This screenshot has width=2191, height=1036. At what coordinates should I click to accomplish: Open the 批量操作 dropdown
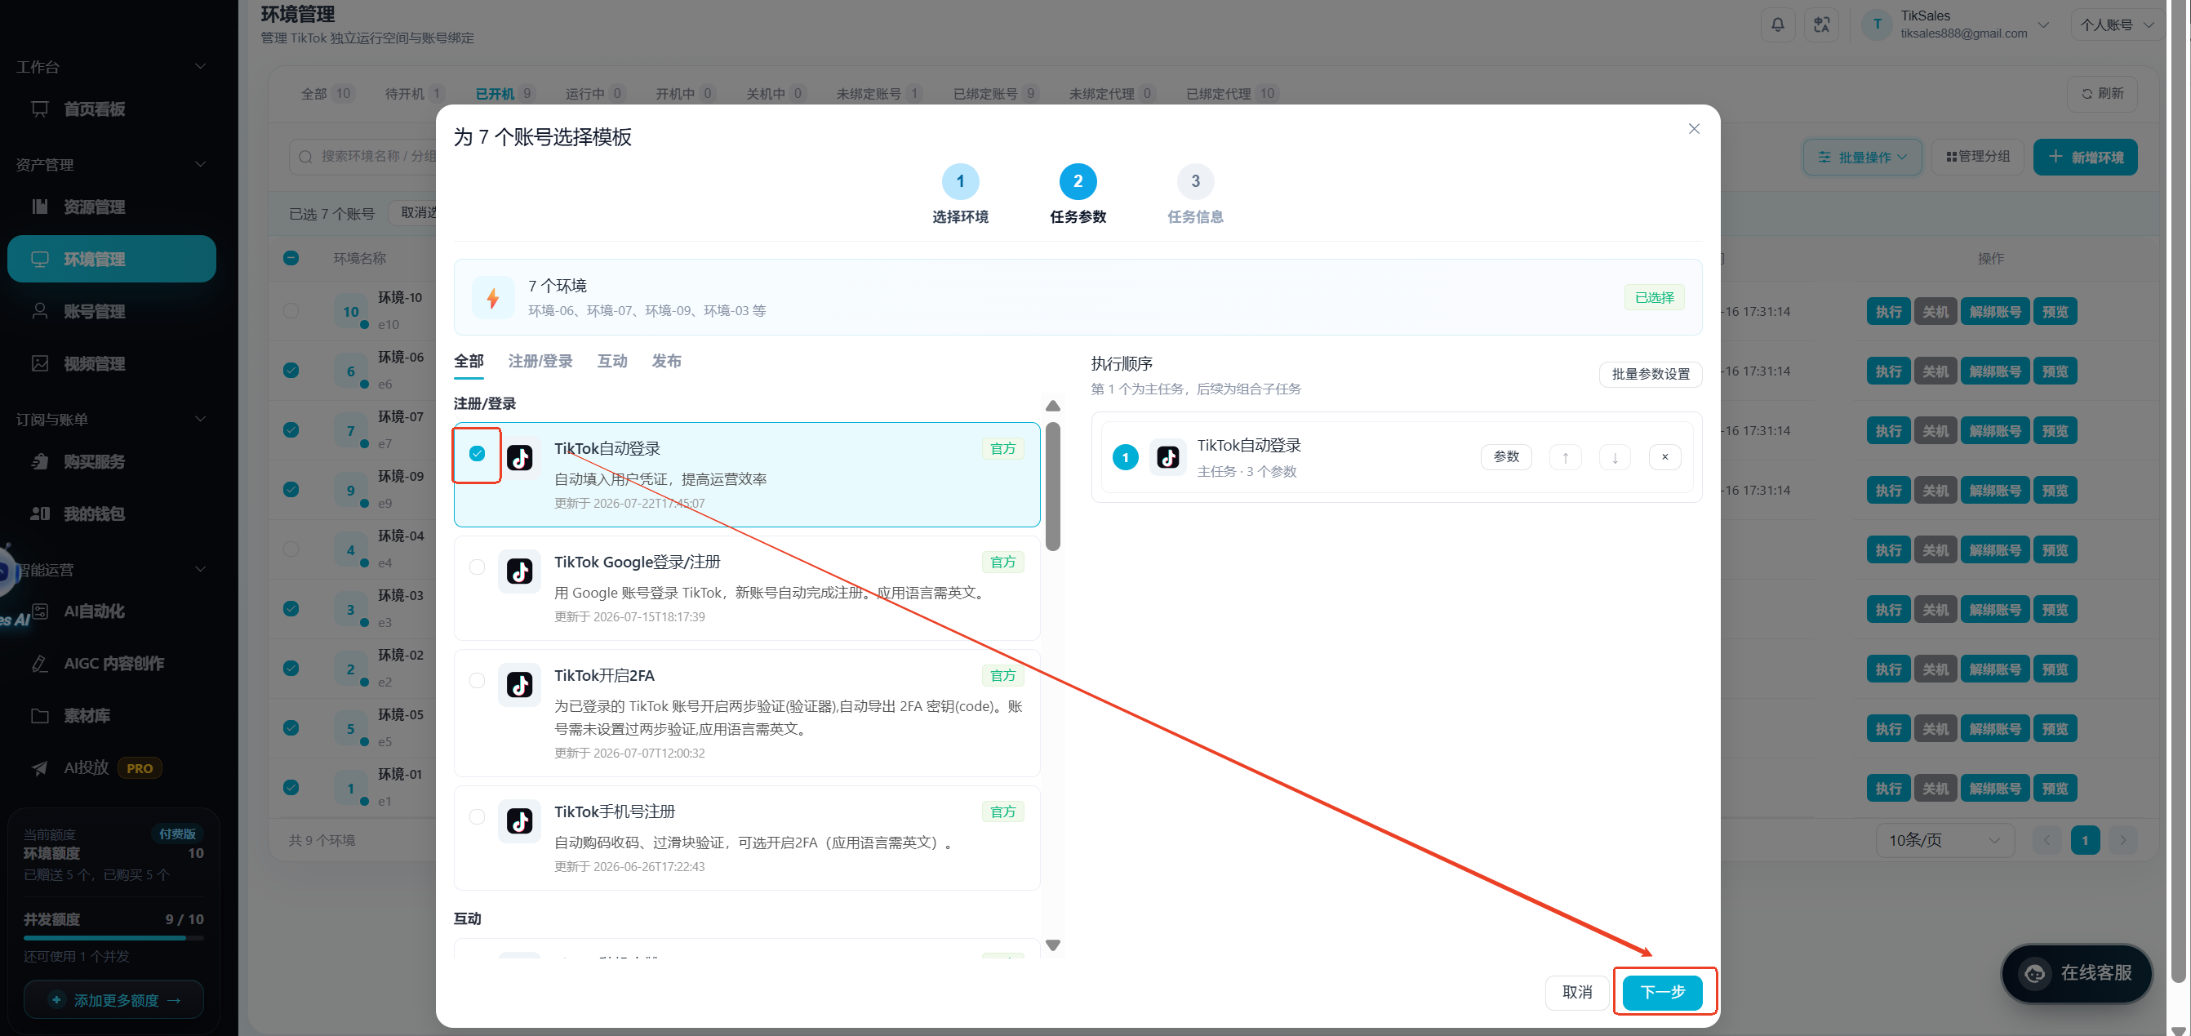pos(1862,158)
